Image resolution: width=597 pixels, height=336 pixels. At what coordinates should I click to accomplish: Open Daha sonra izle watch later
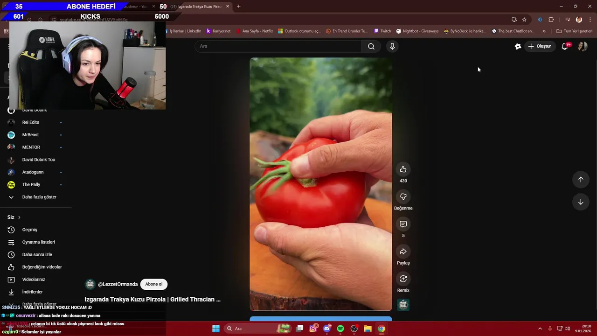[x=37, y=255]
